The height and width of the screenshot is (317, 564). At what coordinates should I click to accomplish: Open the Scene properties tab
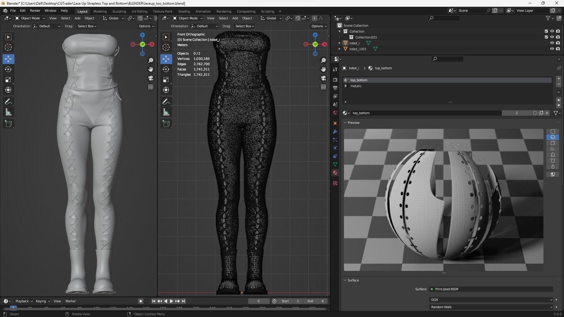click(x=335, y=104)
